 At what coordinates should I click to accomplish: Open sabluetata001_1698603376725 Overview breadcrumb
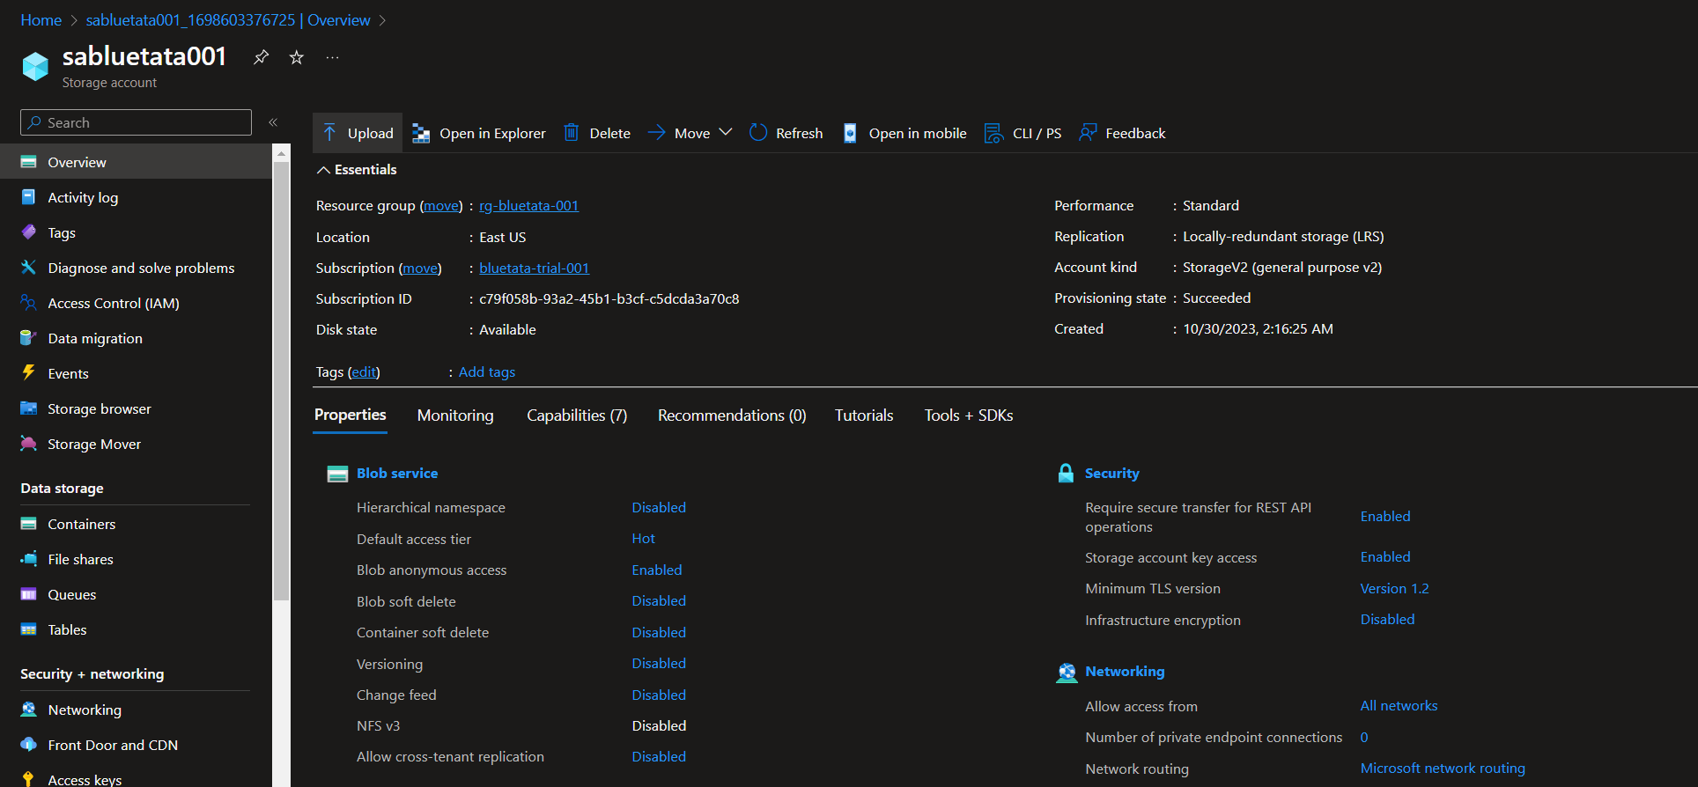click(x=228, y=20)
